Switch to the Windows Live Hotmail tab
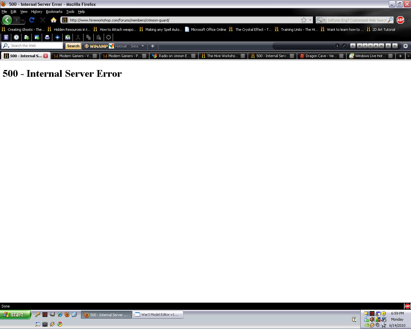This screenshot has height=329, width=411. click(370, 56)
